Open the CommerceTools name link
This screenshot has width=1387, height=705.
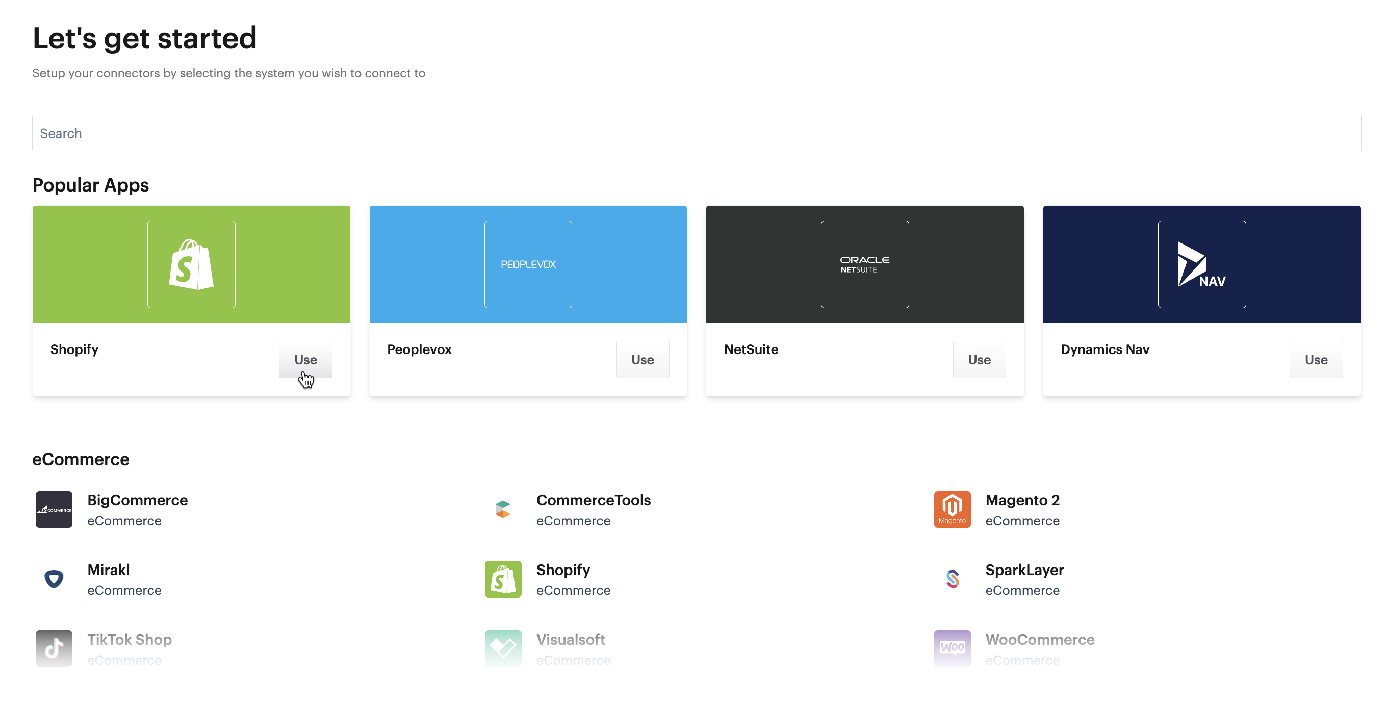coord(594,500)
